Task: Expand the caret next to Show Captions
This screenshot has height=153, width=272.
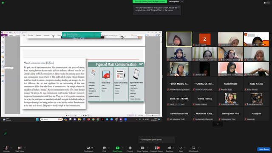Action: click(147, 148)
